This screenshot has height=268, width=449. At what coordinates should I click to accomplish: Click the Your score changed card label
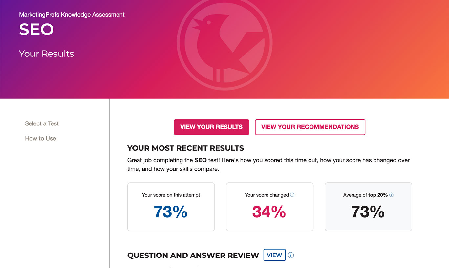click(x=267, y=195)
